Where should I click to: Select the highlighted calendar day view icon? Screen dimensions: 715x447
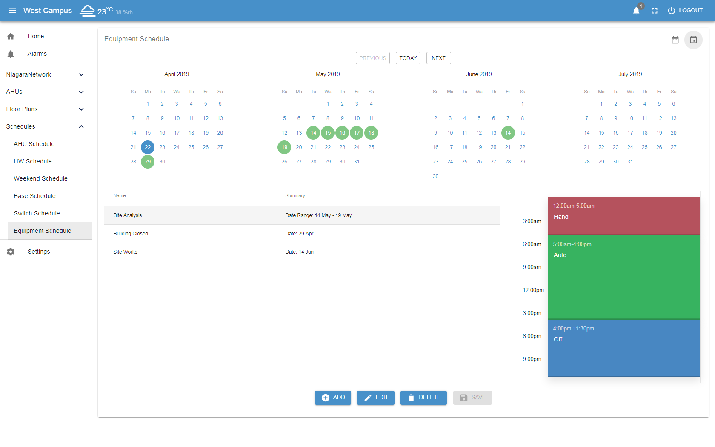(x=693, y=40)
